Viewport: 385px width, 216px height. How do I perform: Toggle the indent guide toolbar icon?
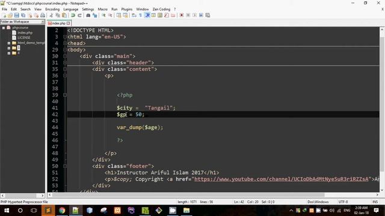[x=147, y=15]
